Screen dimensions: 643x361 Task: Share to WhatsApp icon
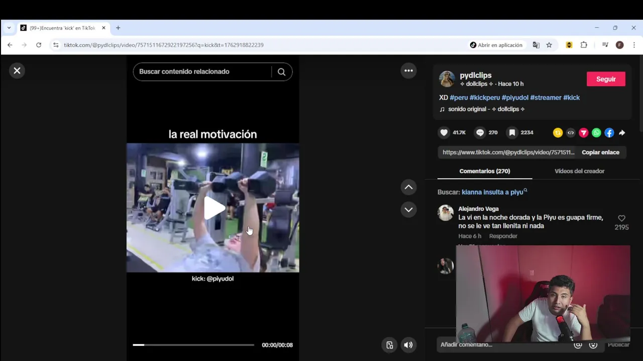click(x=596, y=133)
